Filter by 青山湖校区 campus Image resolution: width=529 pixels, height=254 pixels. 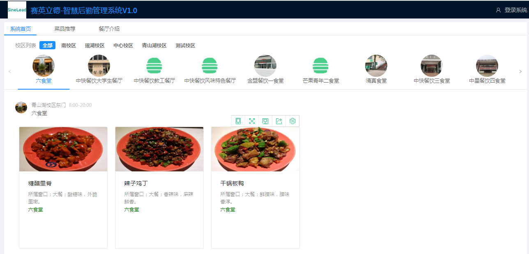[154, 46]
